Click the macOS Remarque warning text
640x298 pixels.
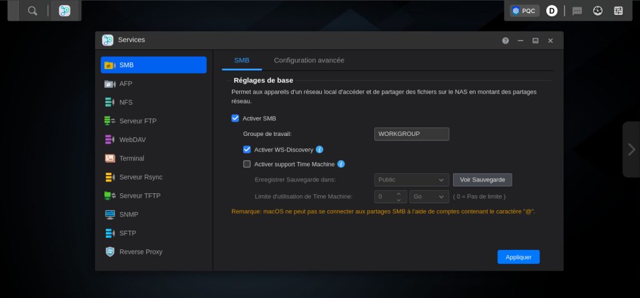tap(383, 212)
